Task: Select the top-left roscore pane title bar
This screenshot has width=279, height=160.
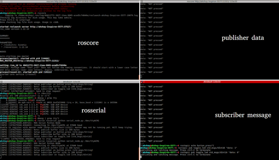Action: pyautogui.click(x=69, y=1)
